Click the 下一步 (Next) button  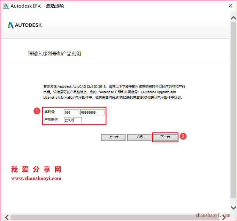(x=165, y=137)
